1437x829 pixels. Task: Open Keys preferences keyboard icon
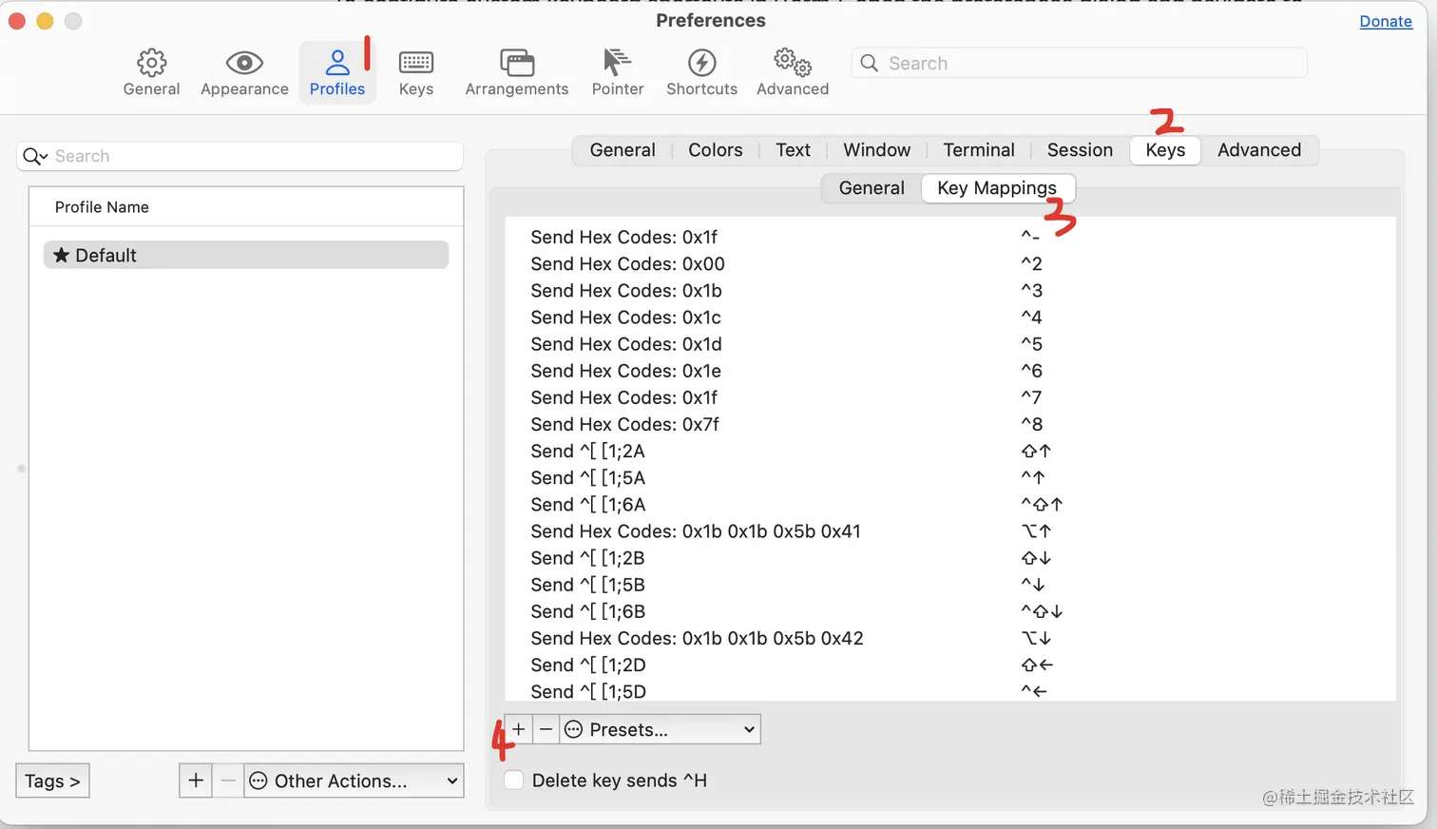click(x=416, y=63)
